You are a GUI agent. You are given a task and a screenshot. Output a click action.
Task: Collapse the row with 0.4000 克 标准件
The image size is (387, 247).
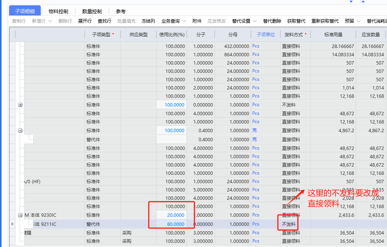[20, 130]
